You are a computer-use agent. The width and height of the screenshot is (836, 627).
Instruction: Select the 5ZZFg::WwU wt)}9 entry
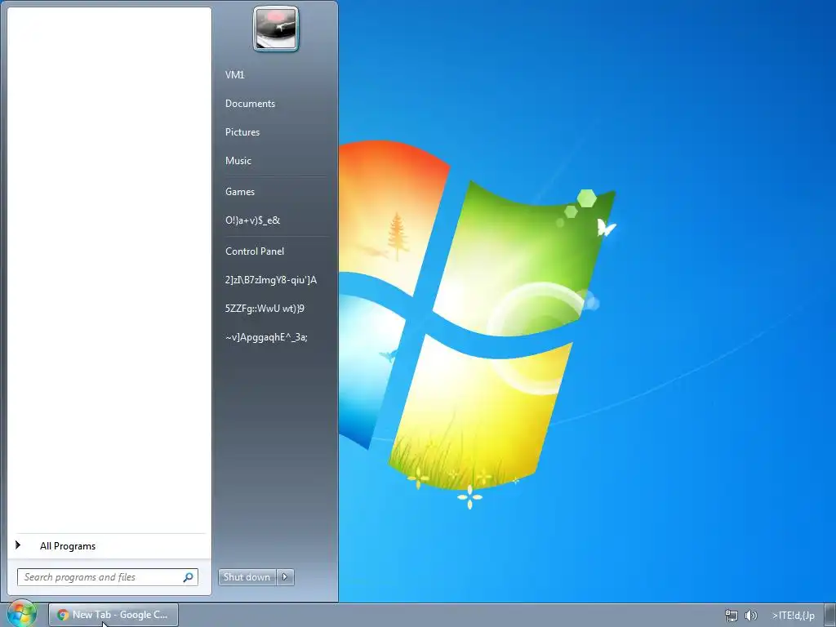[x=265, y=308]
